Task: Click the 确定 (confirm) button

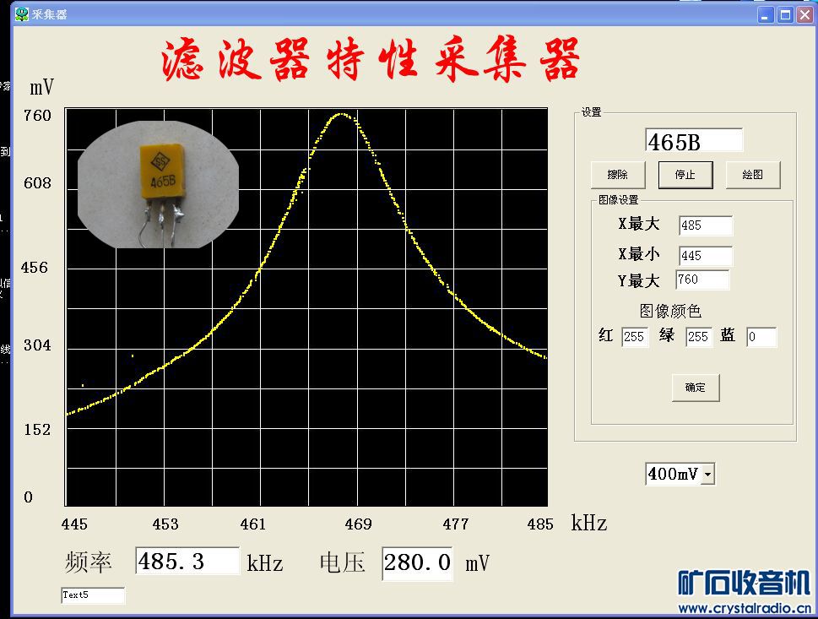Action: click(x=695, y=388)
